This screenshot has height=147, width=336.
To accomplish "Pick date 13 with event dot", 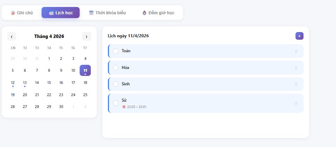I will point(25,83).
